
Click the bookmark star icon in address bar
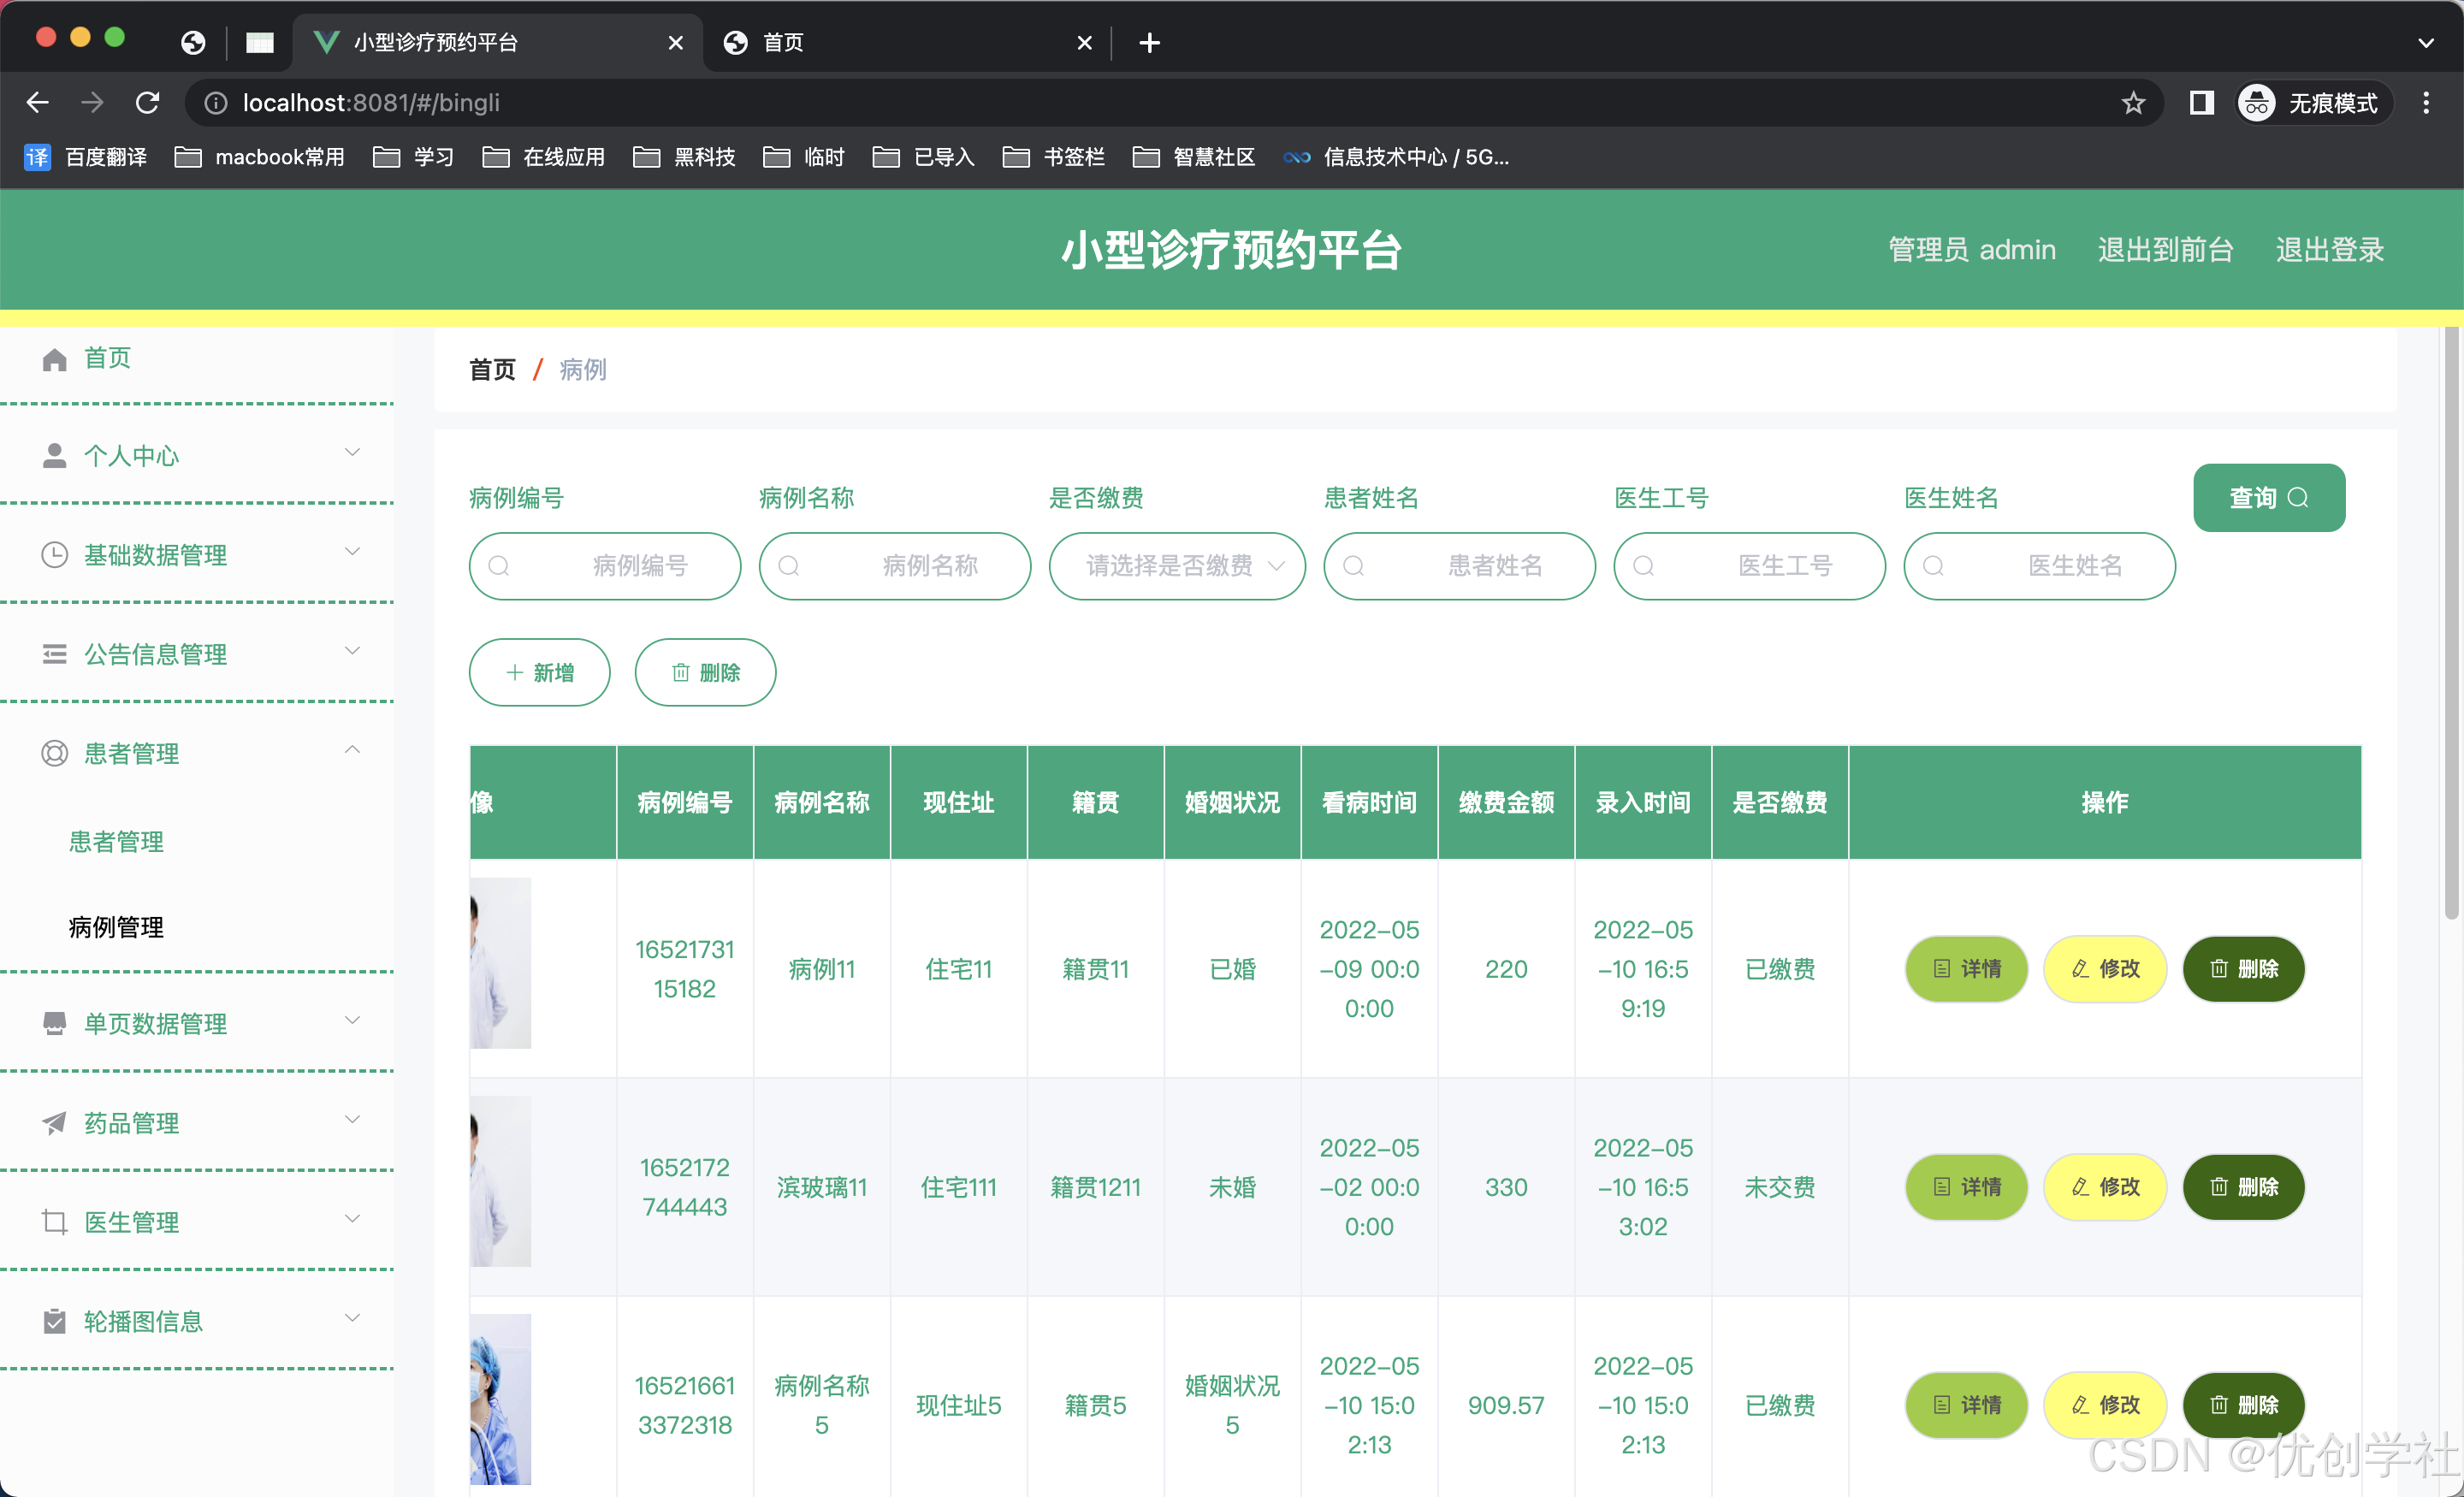[x=2133, y=103]
